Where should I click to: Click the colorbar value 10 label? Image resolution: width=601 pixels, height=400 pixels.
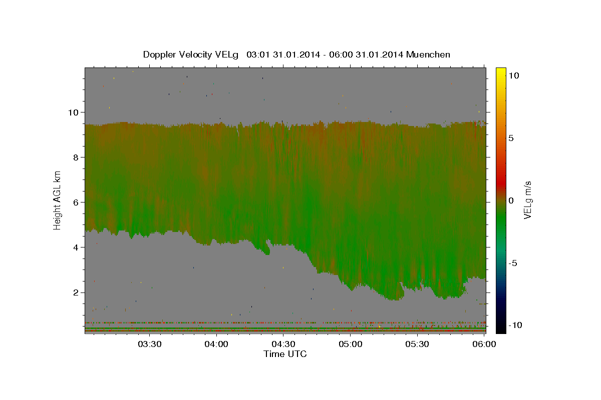point(513,75)
